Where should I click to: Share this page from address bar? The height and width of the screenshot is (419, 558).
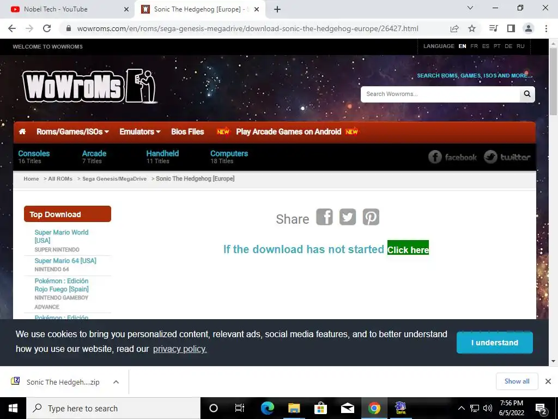point(454,28)
